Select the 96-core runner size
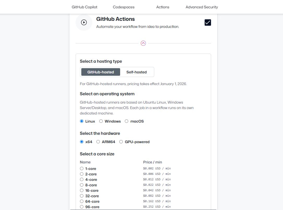The height and width of the screenshot is (210, 283). (82, 207)
